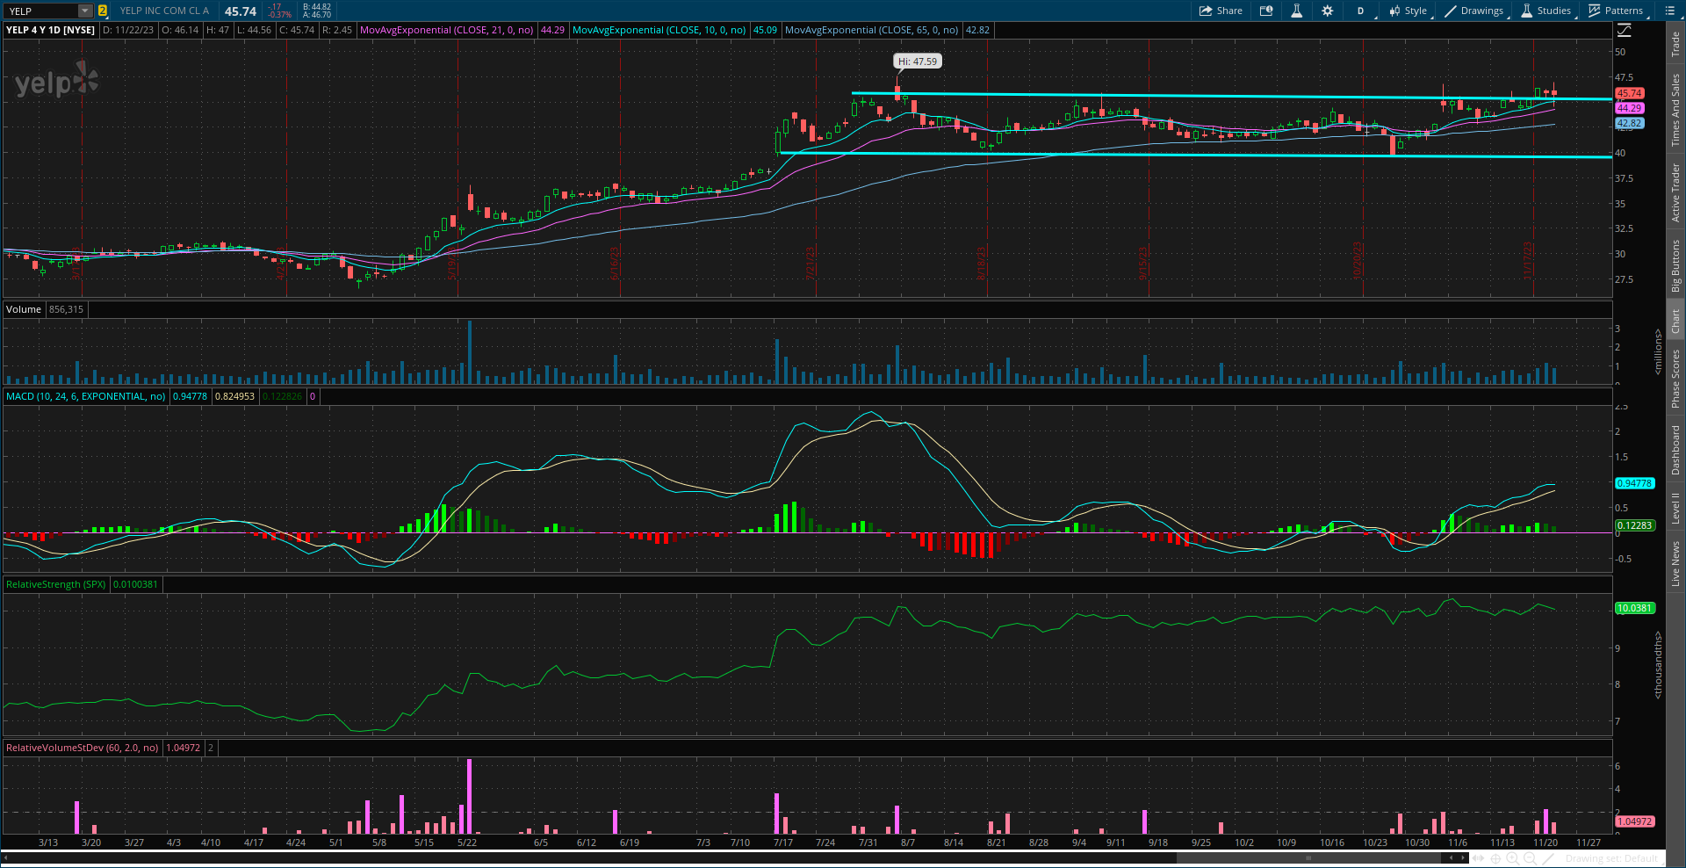Click the 0.94778 MACD value label
1686x868 pixels.
click(x=1635, y=483)
